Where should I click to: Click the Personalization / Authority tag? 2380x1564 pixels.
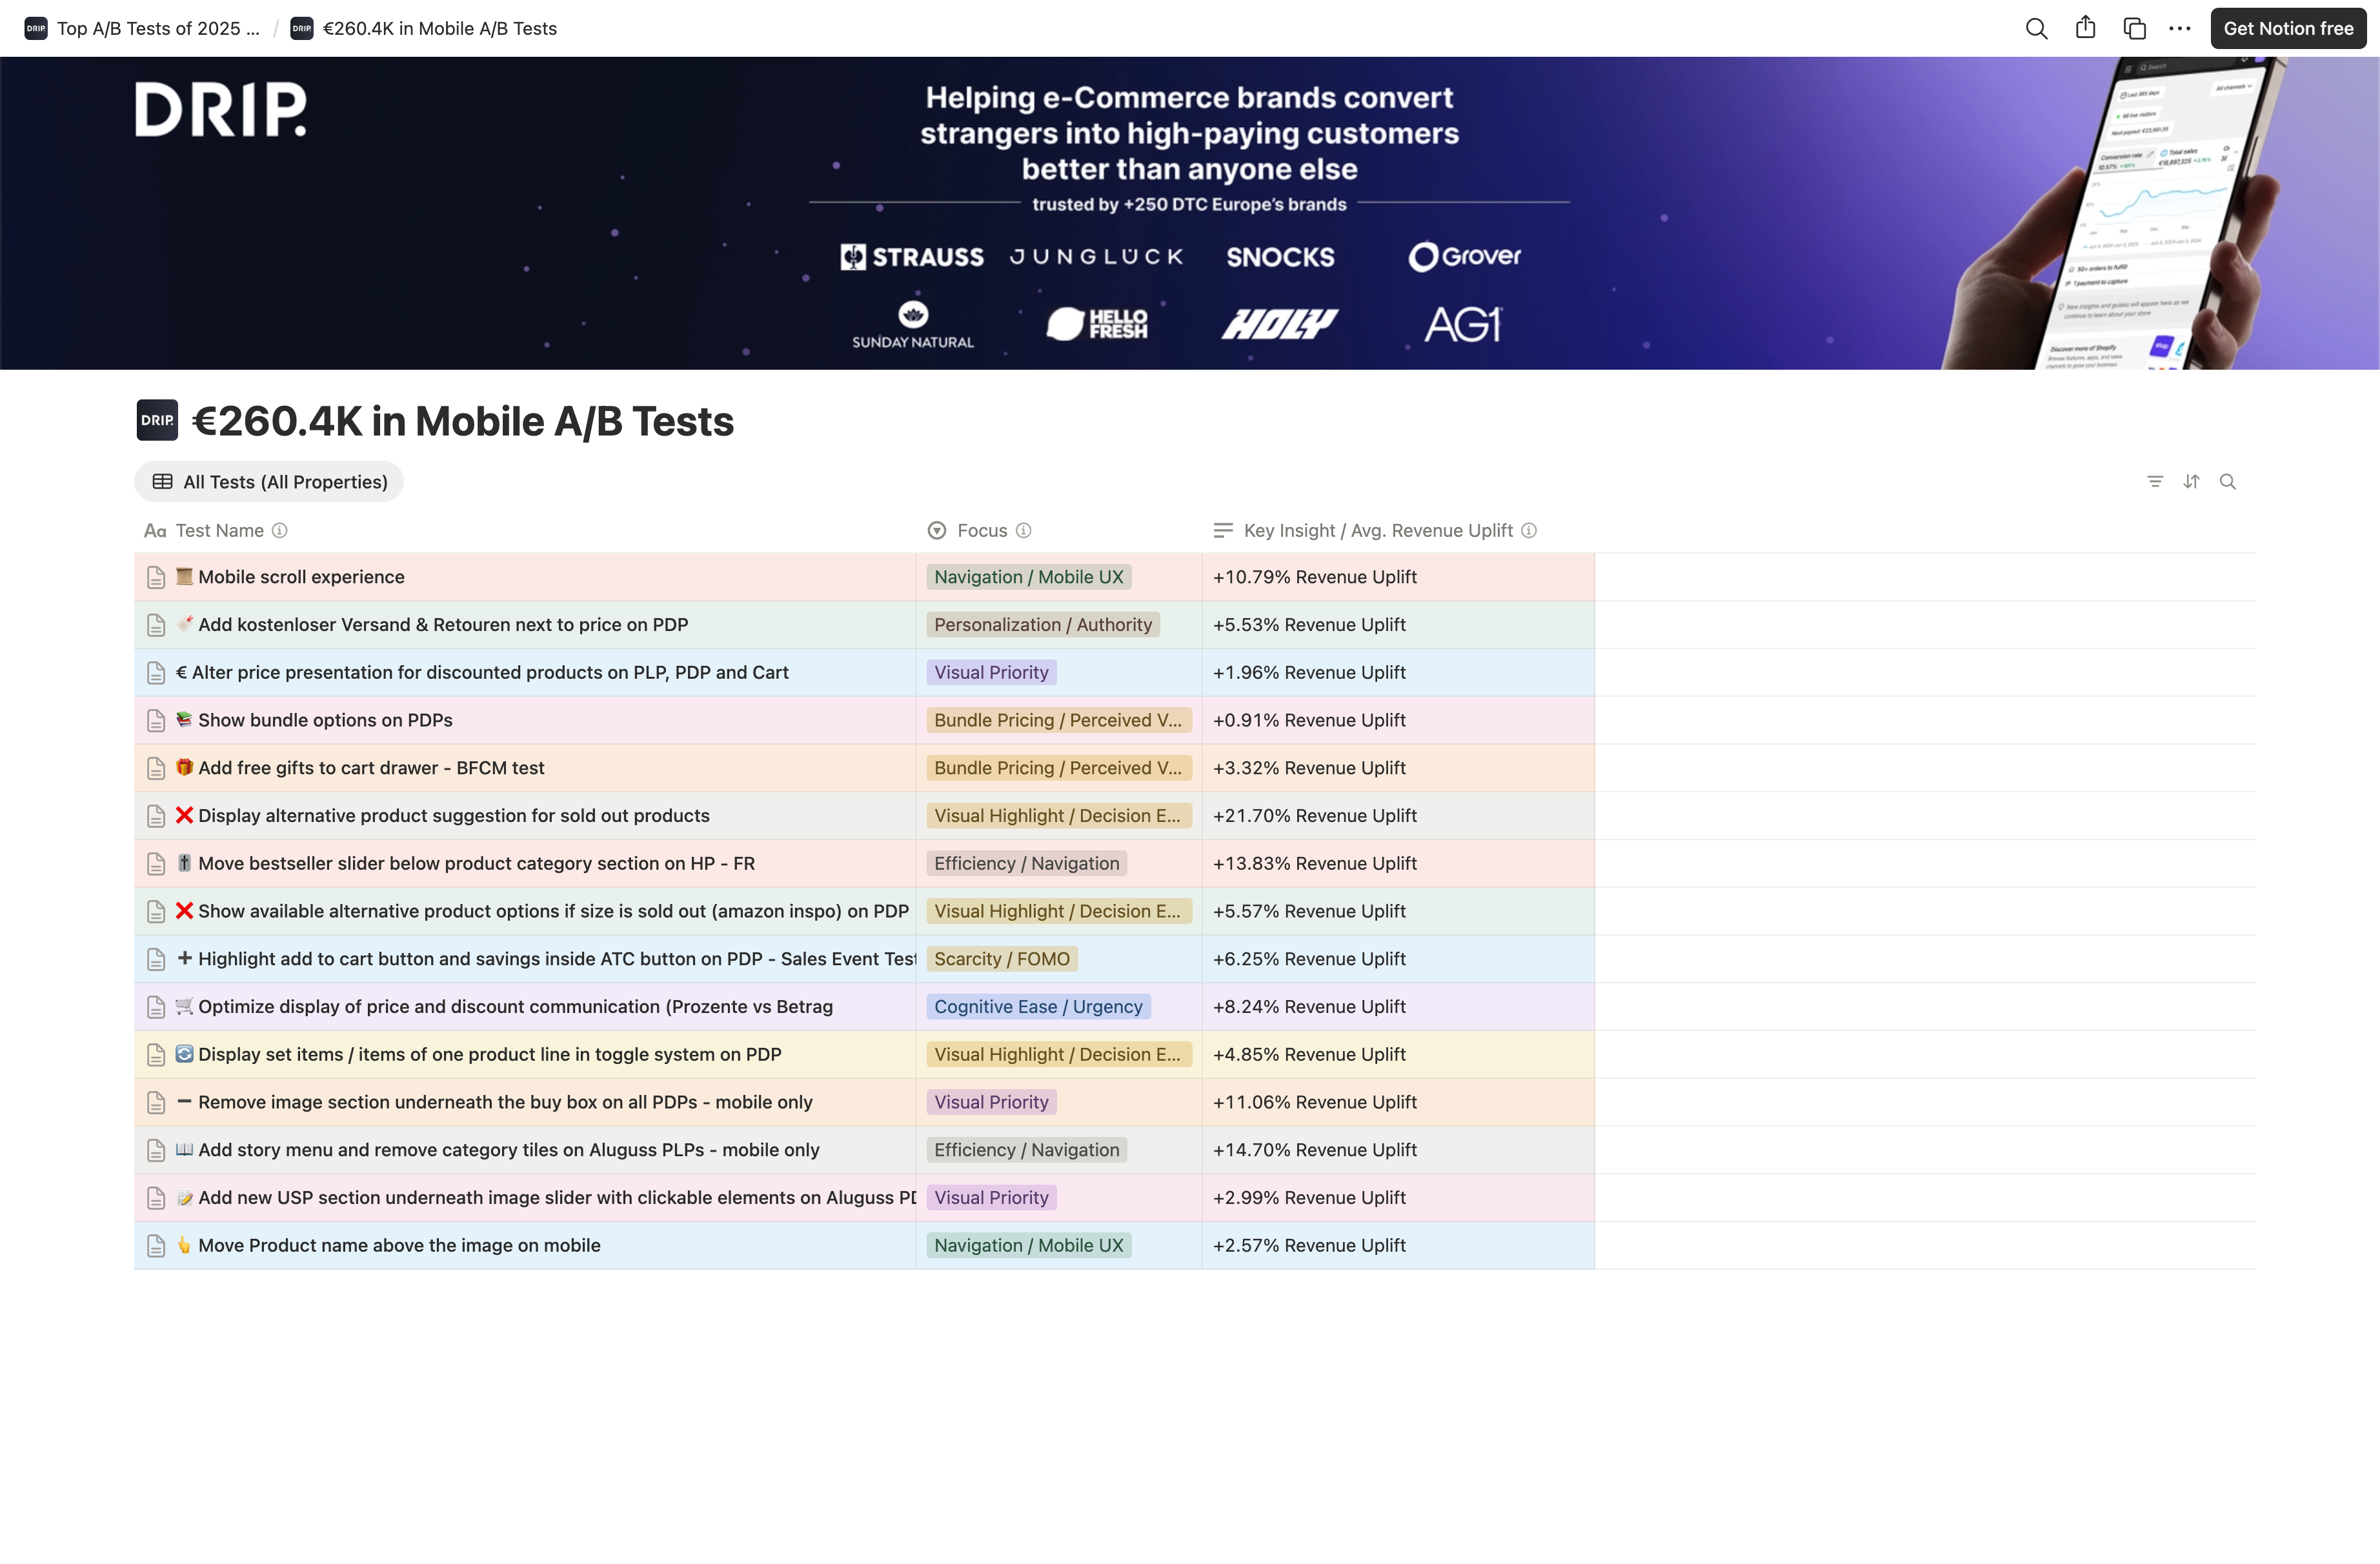click(1043, 625)
